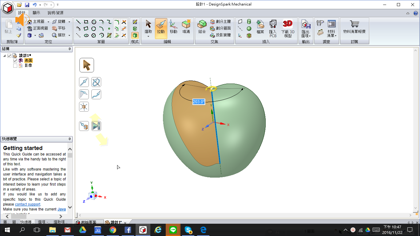
Task: Check the 影像 visibility checkbox
Action: click(x=15, y=65)
